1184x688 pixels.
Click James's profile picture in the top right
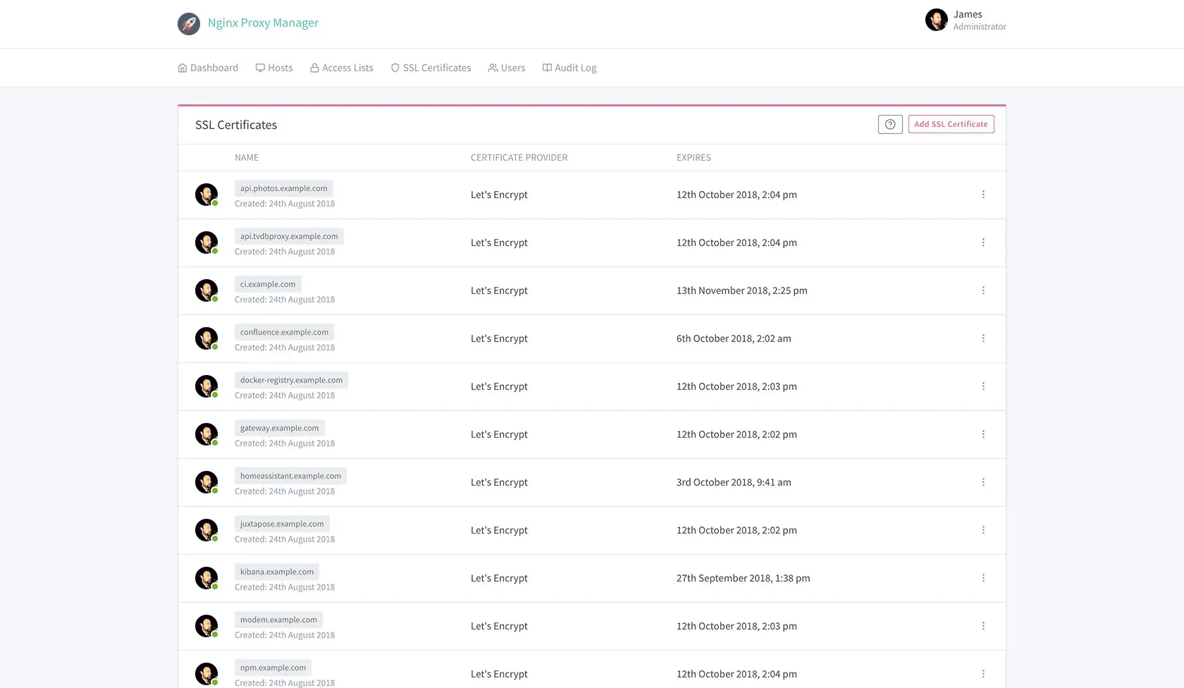(x=936, y=20)
